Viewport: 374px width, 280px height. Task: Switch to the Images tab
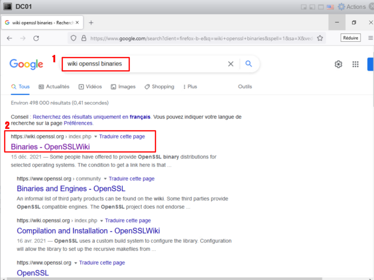(123, 87)
